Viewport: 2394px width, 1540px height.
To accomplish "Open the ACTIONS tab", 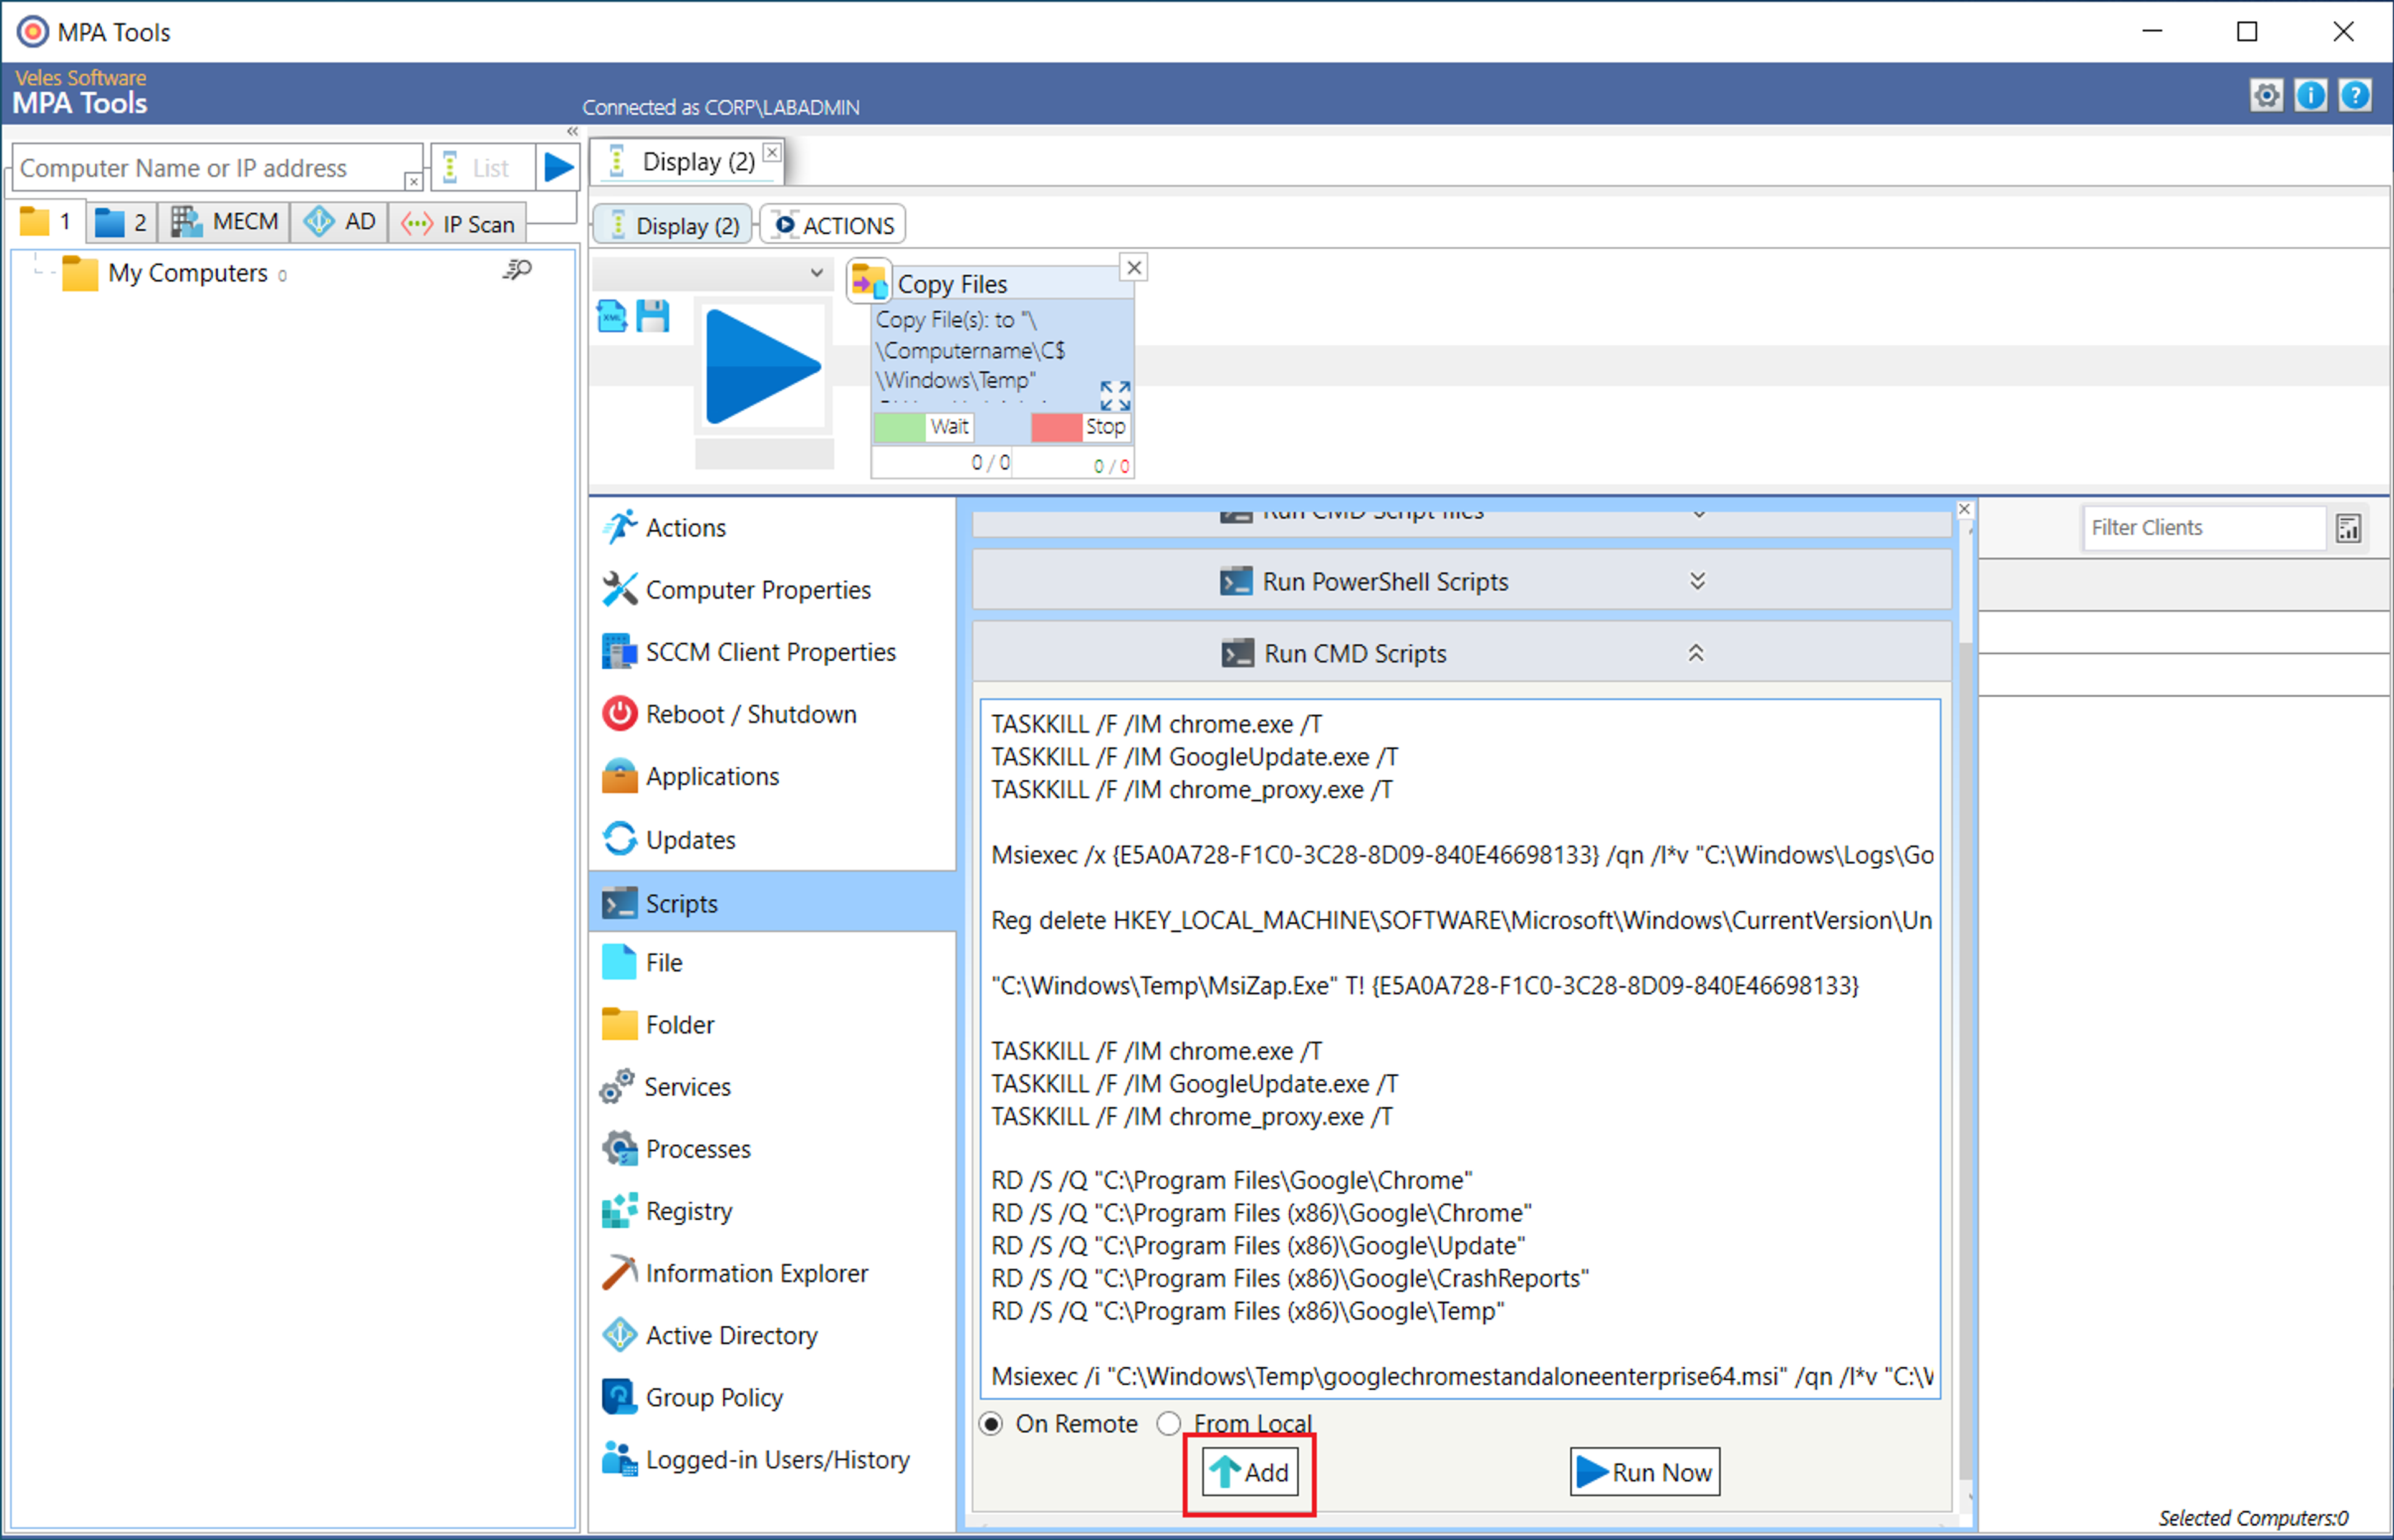I will (x=834, y=225).
